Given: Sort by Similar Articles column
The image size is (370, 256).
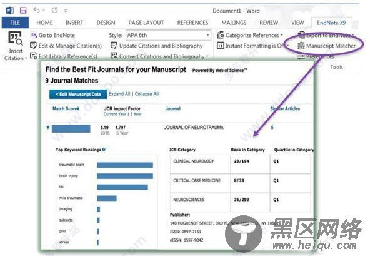Looking at the screenshot, I should (285, 109).
